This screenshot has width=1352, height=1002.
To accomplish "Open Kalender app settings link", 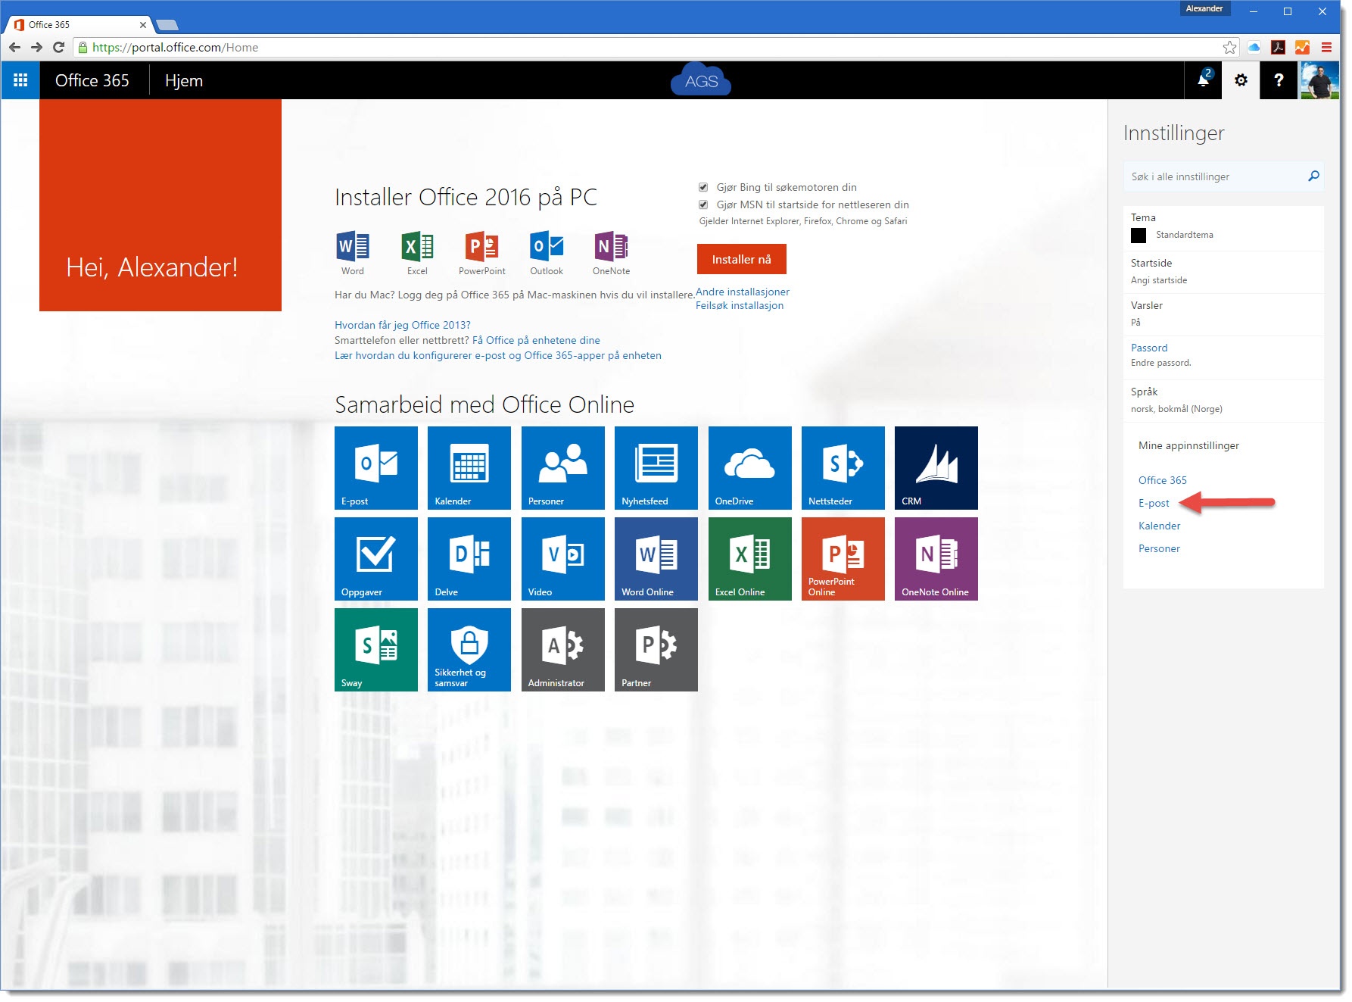I will coord(1160,526).
